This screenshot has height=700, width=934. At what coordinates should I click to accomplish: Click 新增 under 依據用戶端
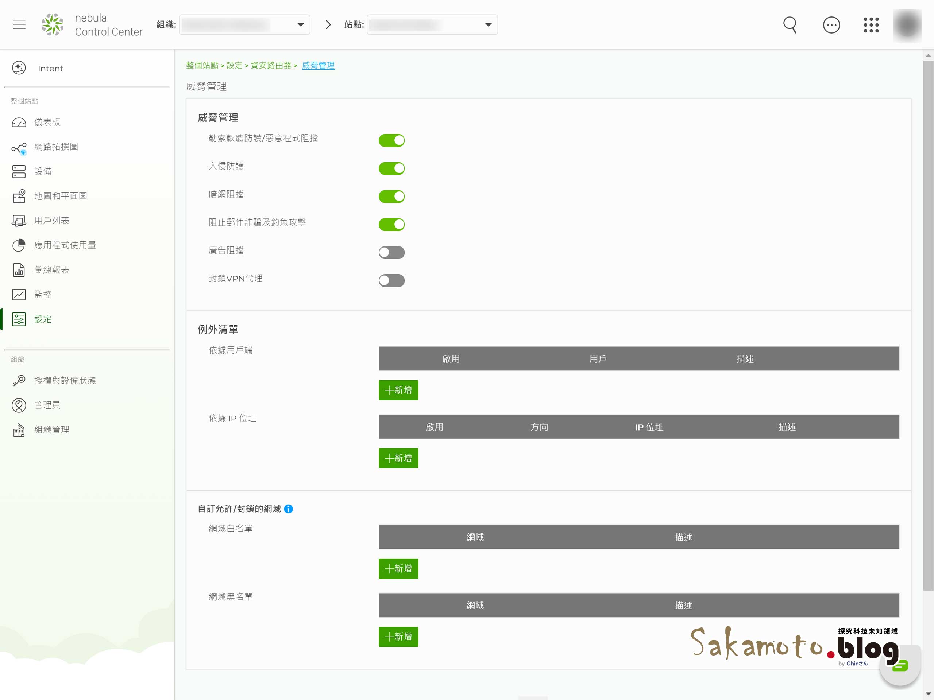[x=398, y=390]
